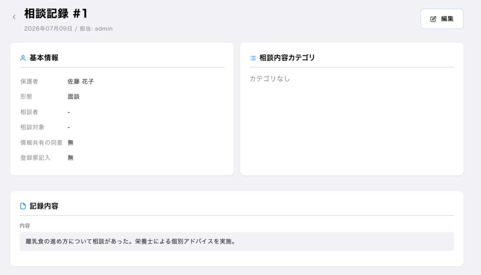Click the 相談内容カテゴリ section heading
The height and width of the screenshot is (275, 481).
coord(287,58)
